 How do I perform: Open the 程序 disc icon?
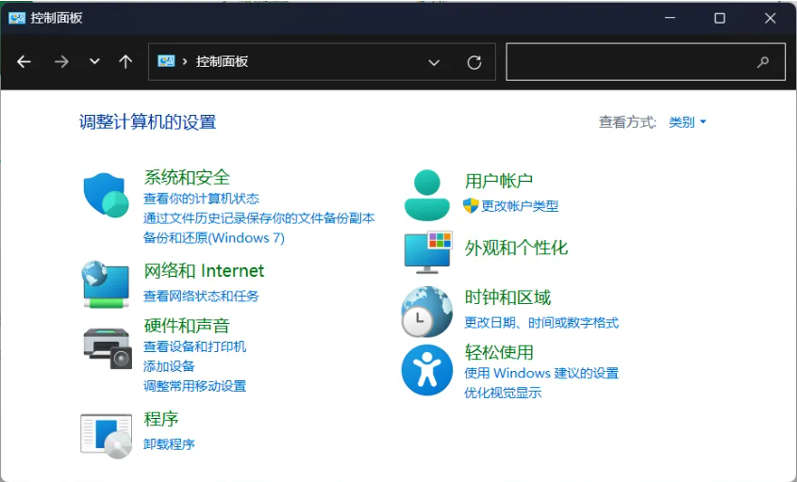[x=107, y=436]
